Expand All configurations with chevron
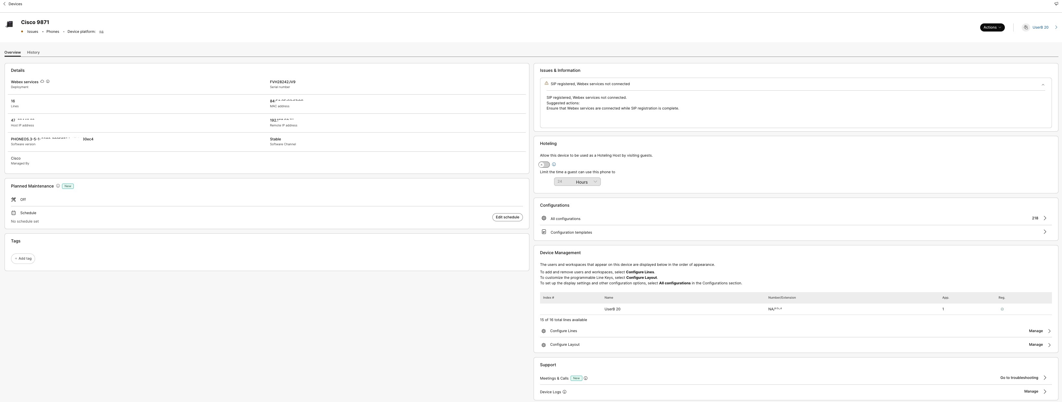Screen dimensions: 1062x402 click(1045, 218)
